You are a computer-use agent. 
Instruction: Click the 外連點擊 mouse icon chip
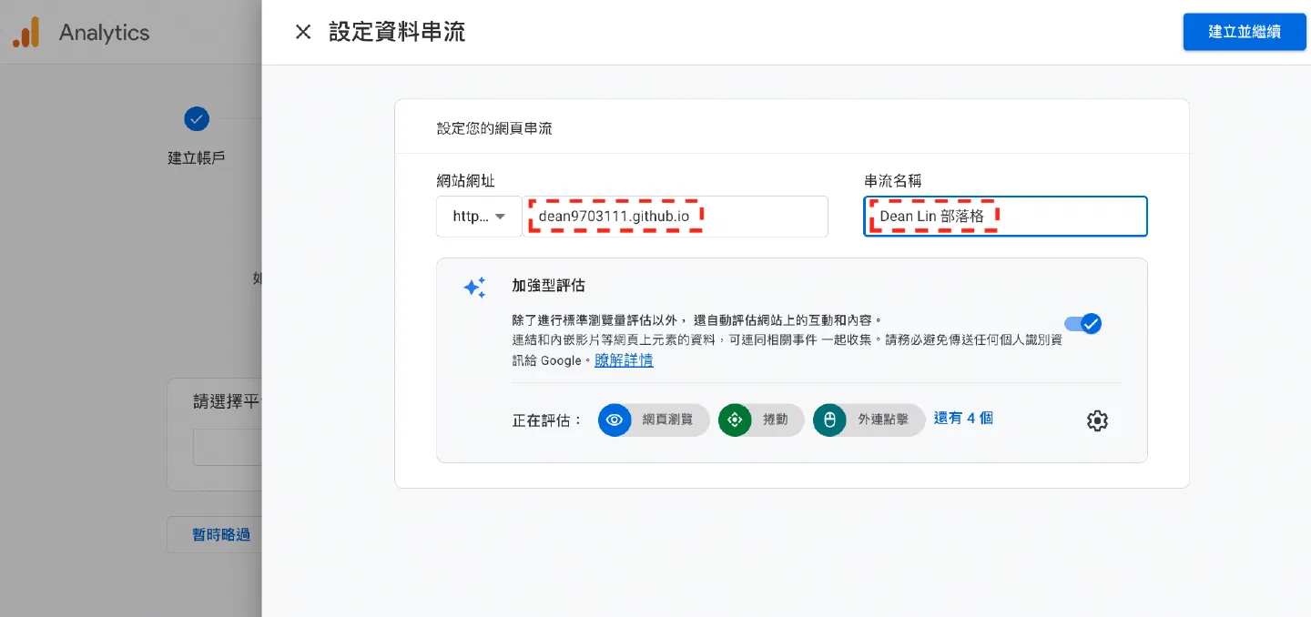(869, 420)
